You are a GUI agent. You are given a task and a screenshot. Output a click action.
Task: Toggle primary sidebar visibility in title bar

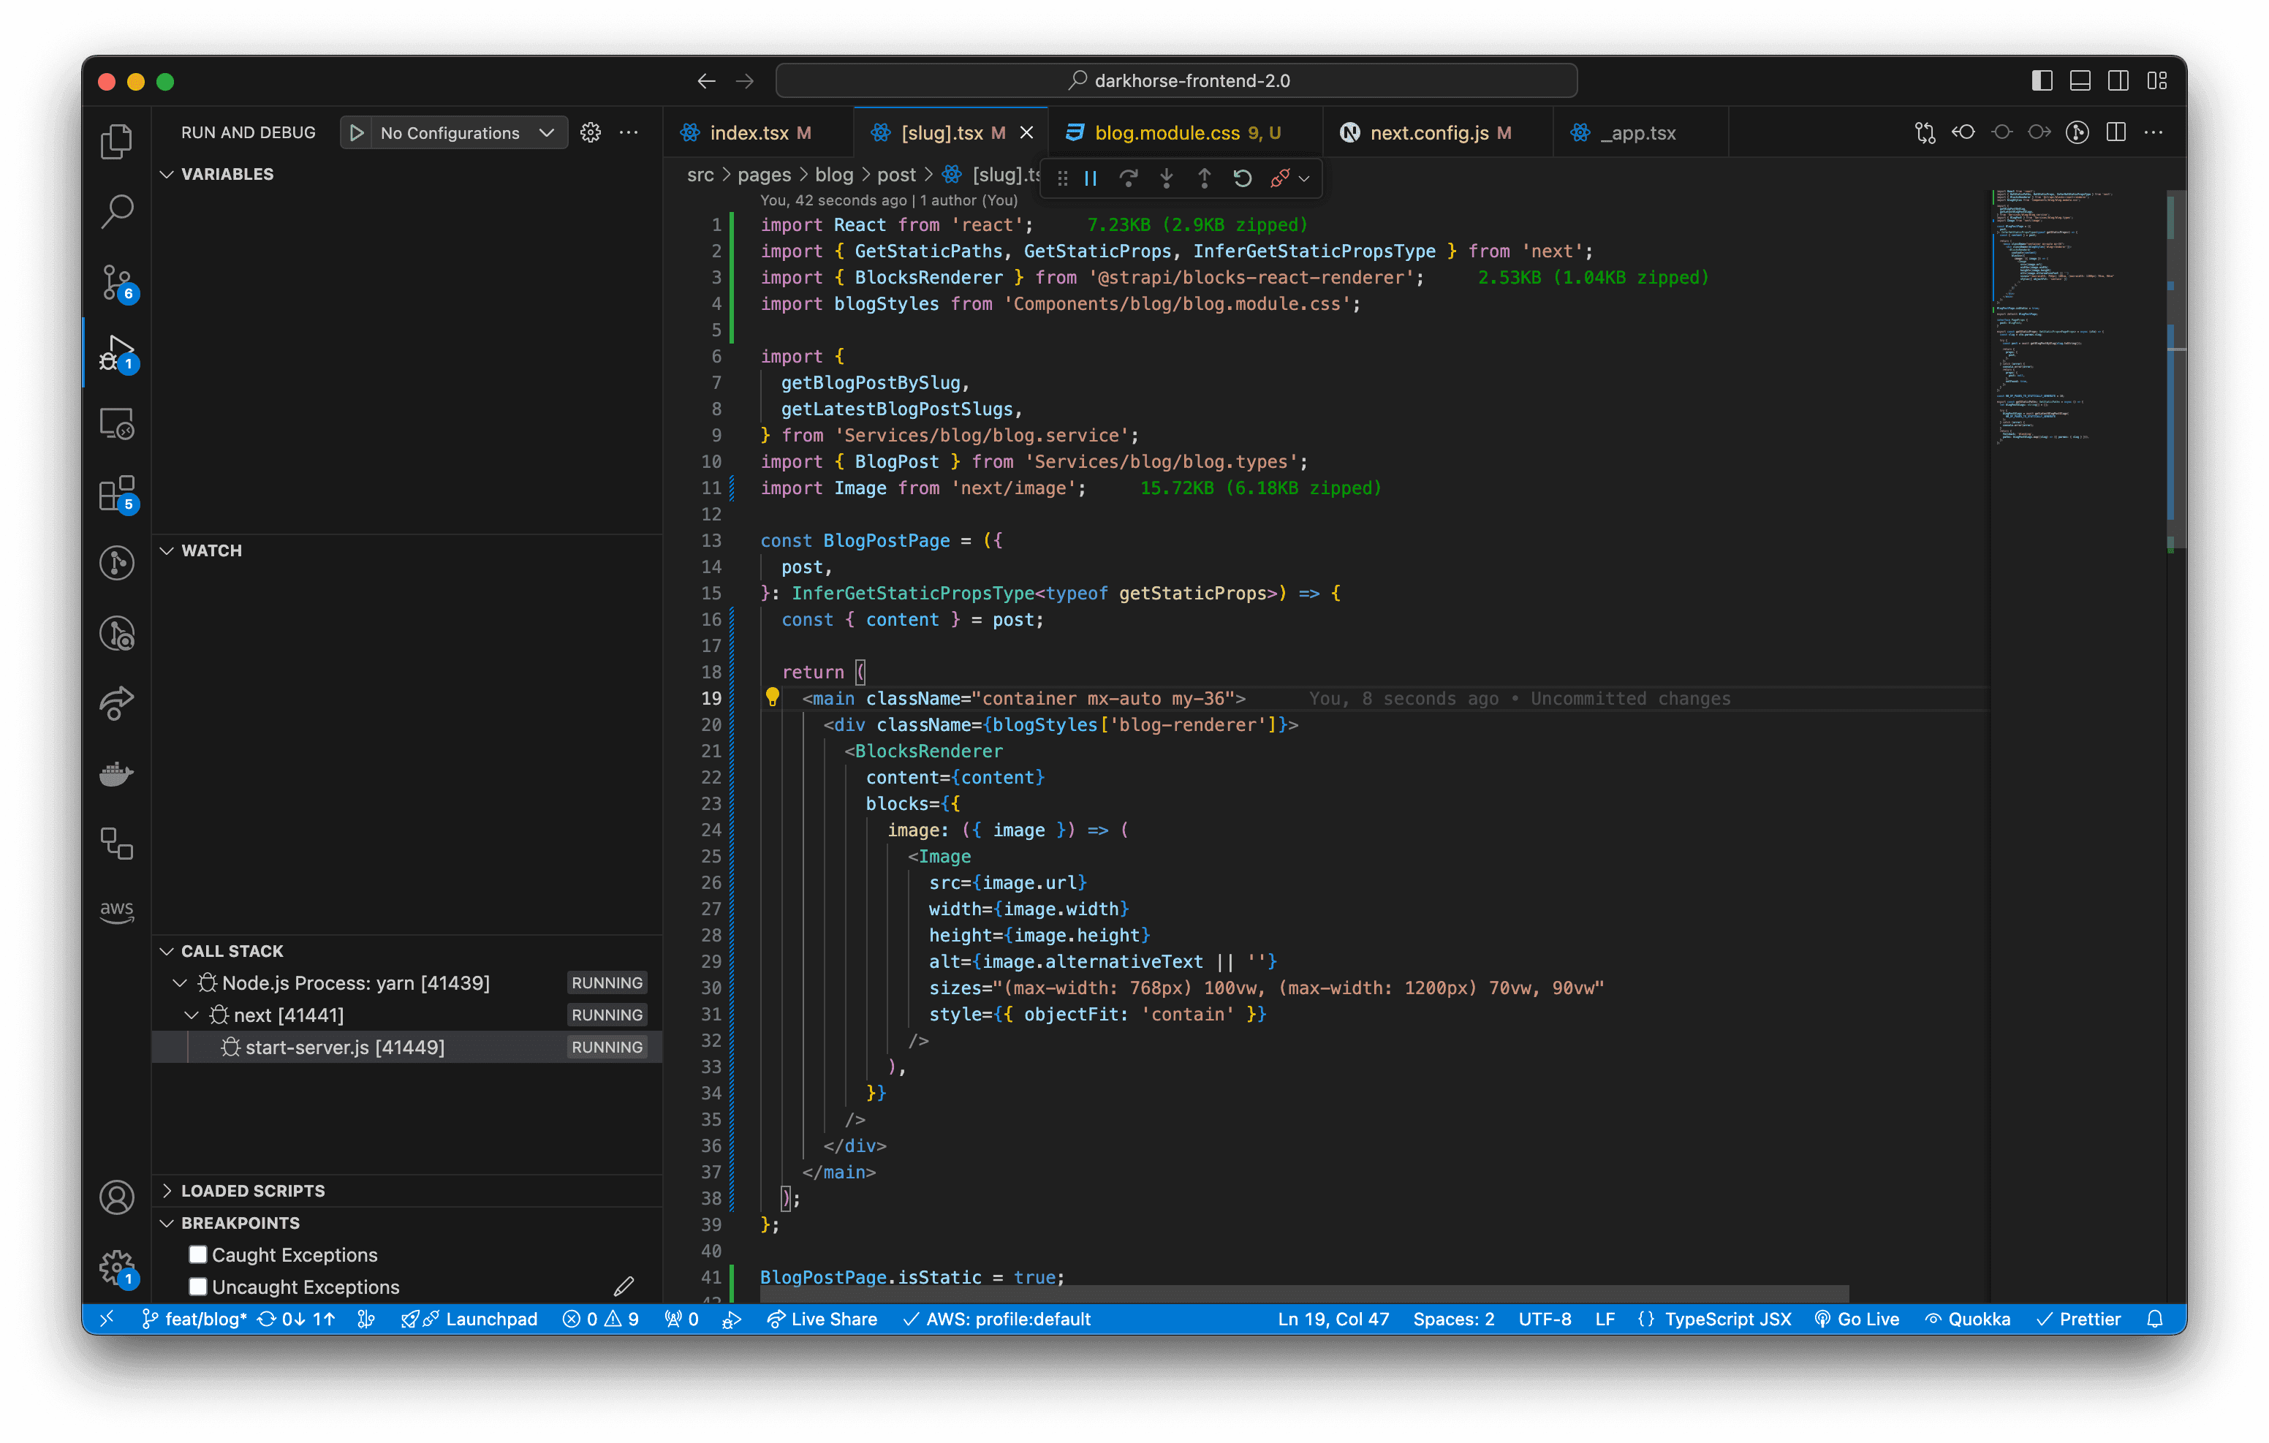click(2042, 81)
